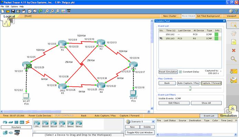Click the play speed slider handle
239x137 pixels.
click(189, 88)
